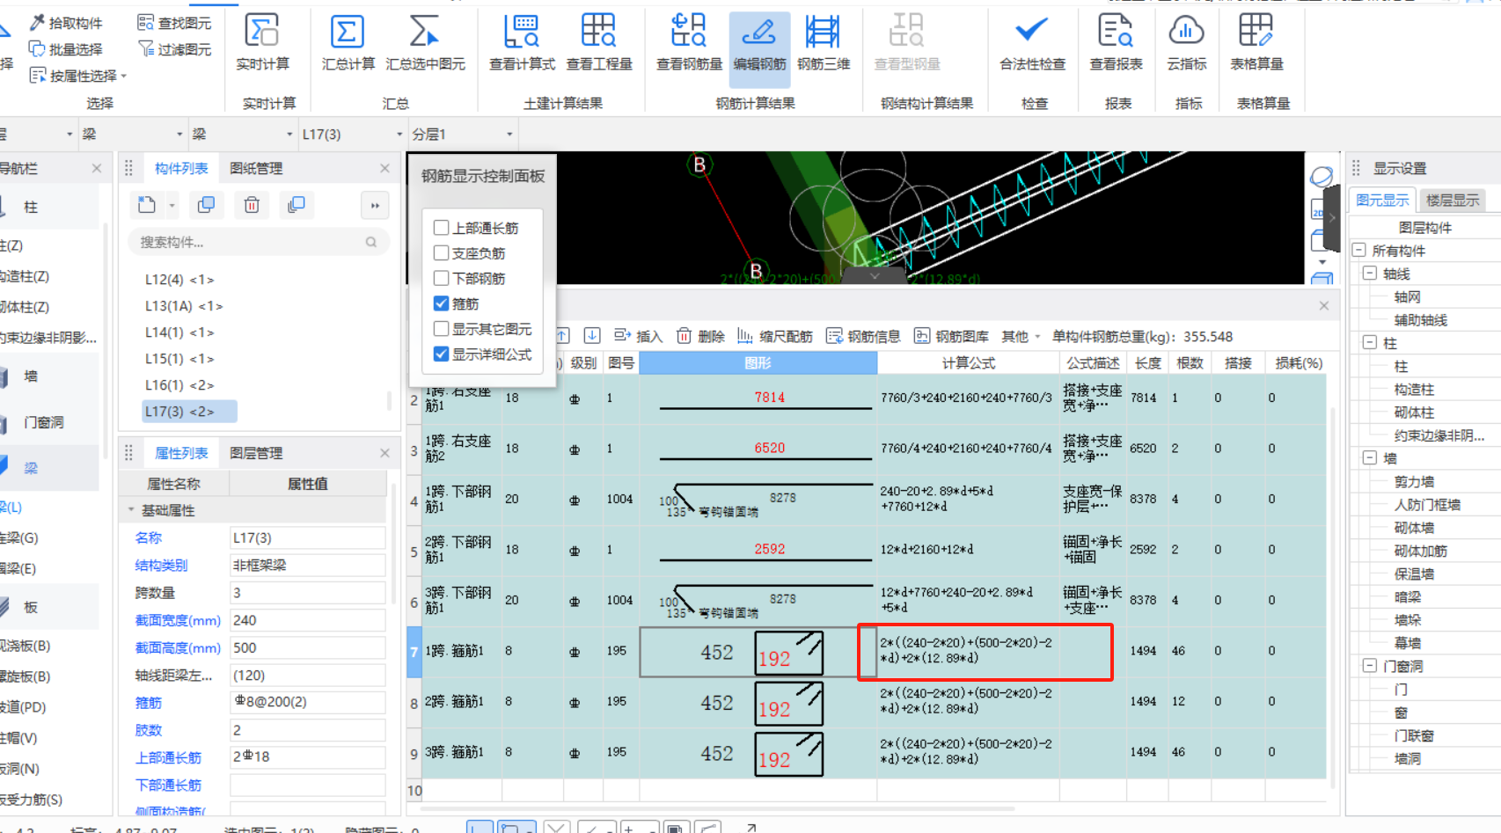Click 缩尺配筋 in rebar toolbar

coord(774,336)
